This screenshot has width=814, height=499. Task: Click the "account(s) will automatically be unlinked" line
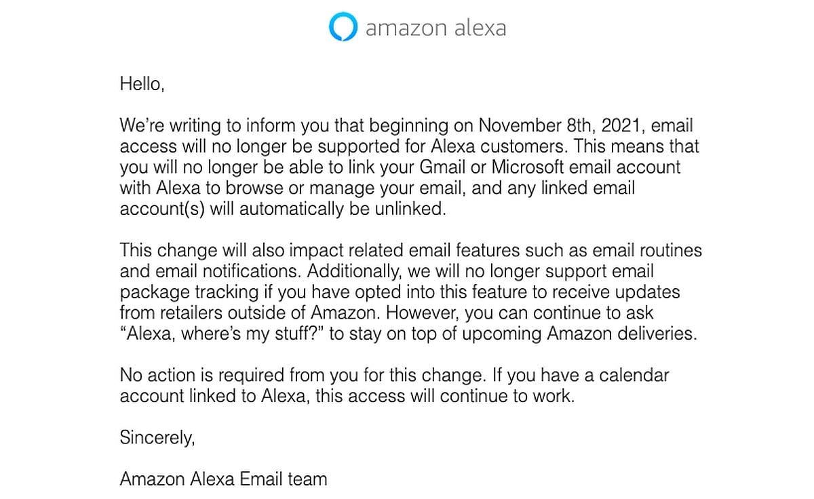[x=284, y=209]
